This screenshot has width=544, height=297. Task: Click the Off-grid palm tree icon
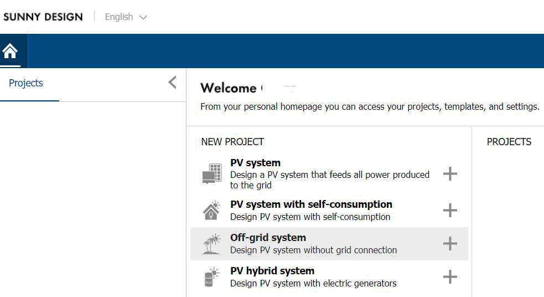pyautogui.click(x=212, y=244)
